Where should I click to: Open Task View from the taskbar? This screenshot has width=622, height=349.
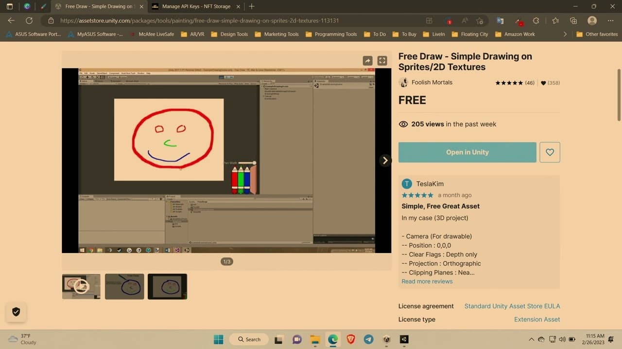pos(279,339)
